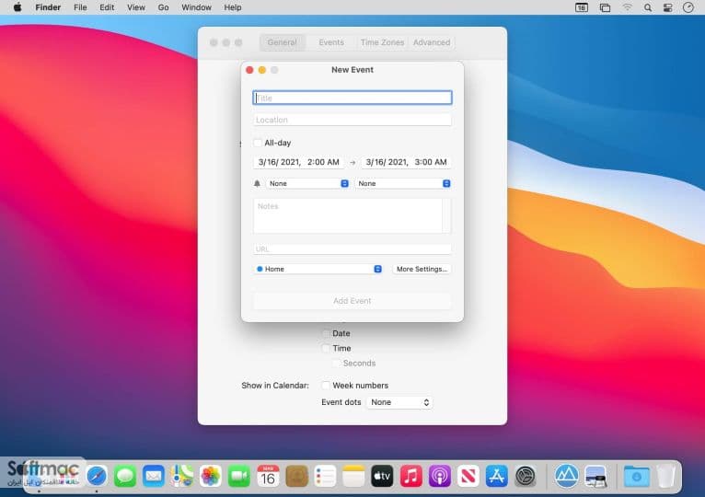The image size is (705, 497).
Task: Click the clock icon in the menu bar
Action: pos(688,7)
